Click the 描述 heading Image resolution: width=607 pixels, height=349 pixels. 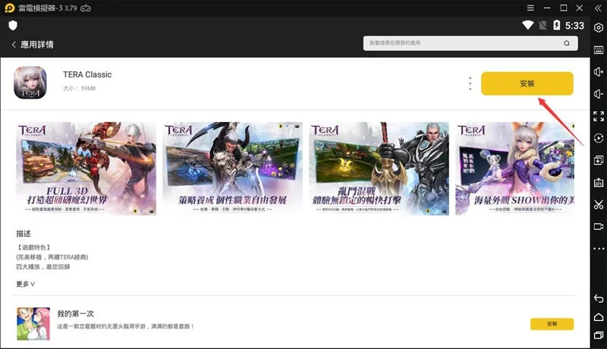pos(24,234)
